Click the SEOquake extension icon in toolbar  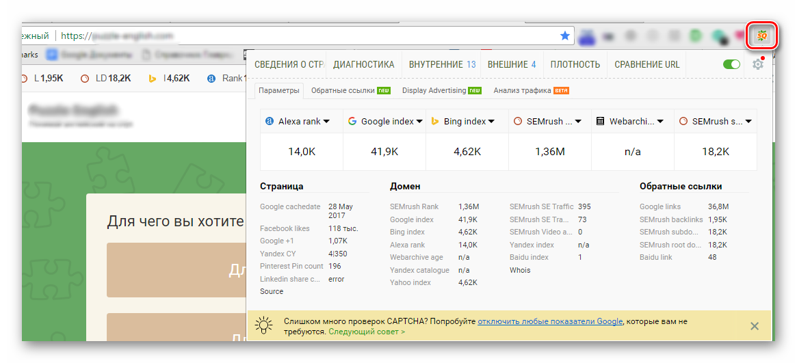tap(761, 36)
